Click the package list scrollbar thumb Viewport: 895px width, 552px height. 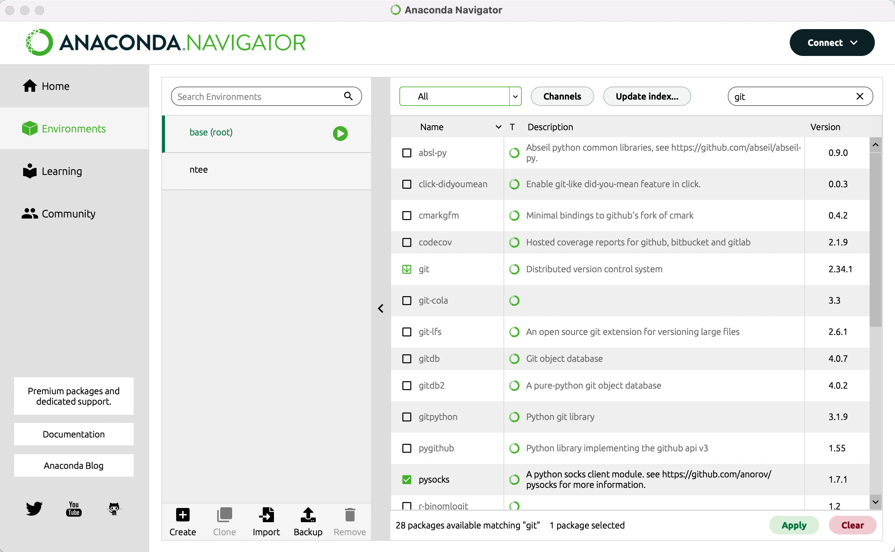pyautogui.click(x=876, y=239)
